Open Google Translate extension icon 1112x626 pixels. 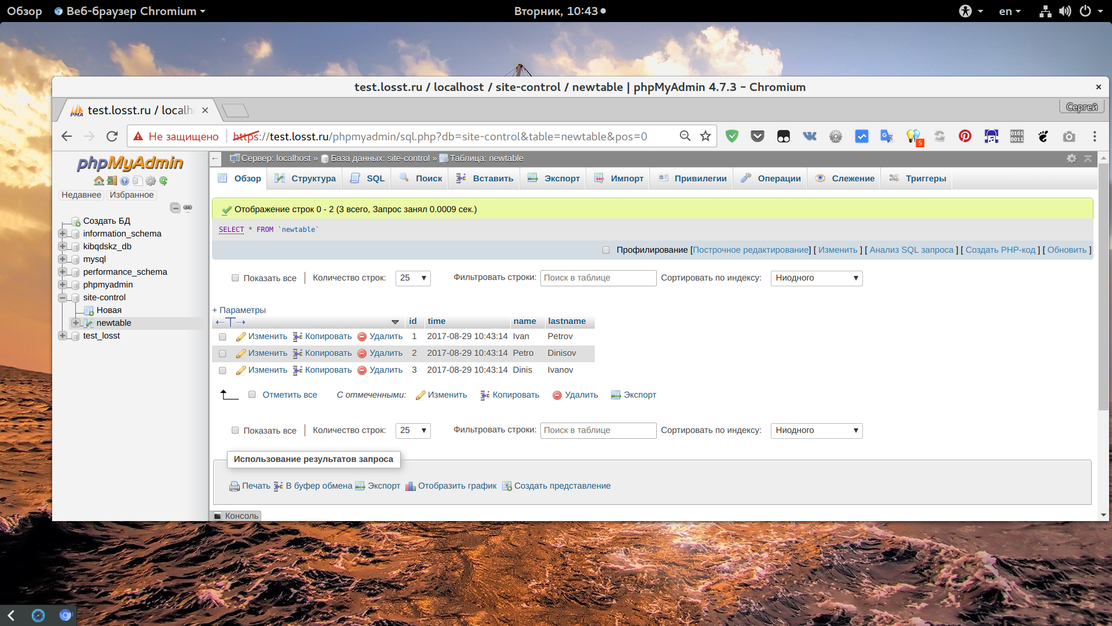point(887,136)
